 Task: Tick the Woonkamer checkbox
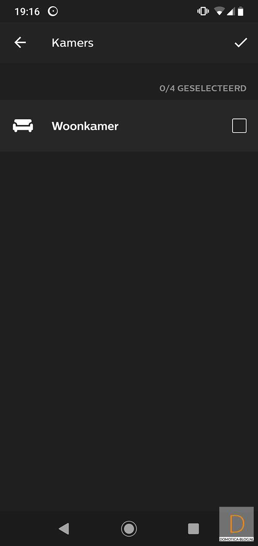(x=240, y=126)
